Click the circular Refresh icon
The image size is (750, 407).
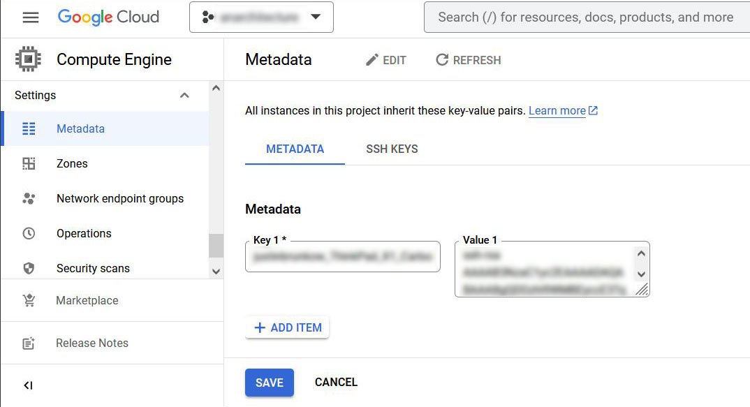point(442,60)
